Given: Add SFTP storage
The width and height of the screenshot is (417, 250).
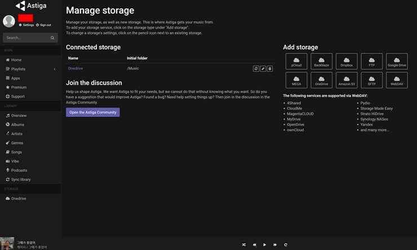Looking at the screenshot, I should pos(372,80).
